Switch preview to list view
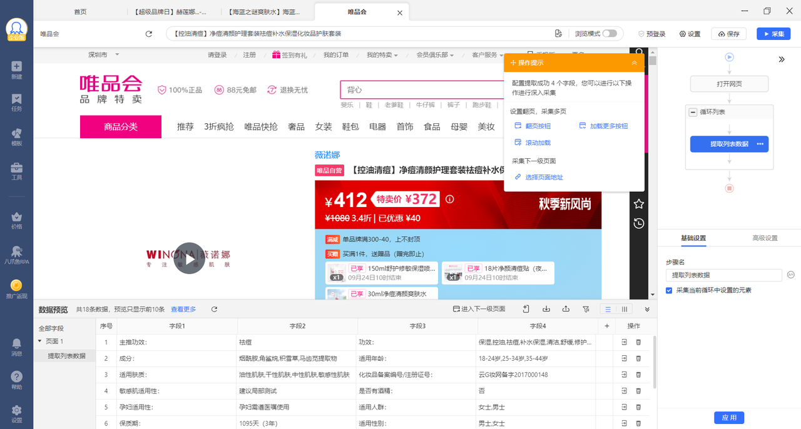 608,309
